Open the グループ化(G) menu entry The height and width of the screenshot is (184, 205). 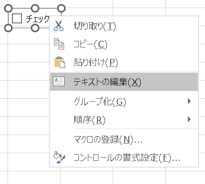[x=124, y=101]
